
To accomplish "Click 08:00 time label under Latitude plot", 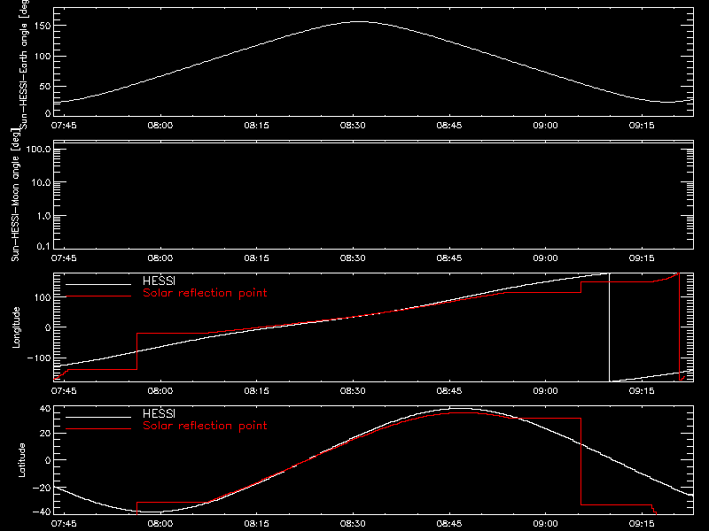I will pyautogui.click(x=160, y=524).
